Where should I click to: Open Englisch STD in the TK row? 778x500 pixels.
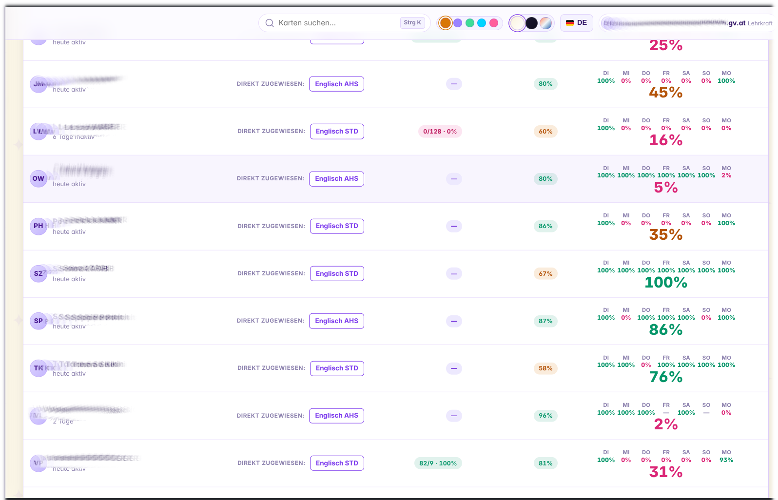coord(337,368)
